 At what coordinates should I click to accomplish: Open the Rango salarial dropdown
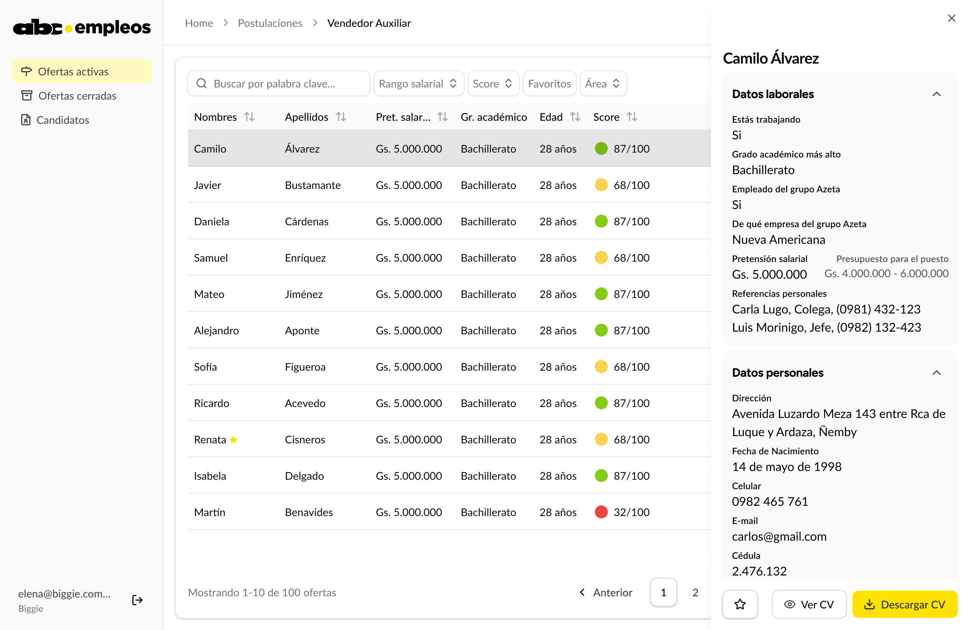tap(418, 83)
